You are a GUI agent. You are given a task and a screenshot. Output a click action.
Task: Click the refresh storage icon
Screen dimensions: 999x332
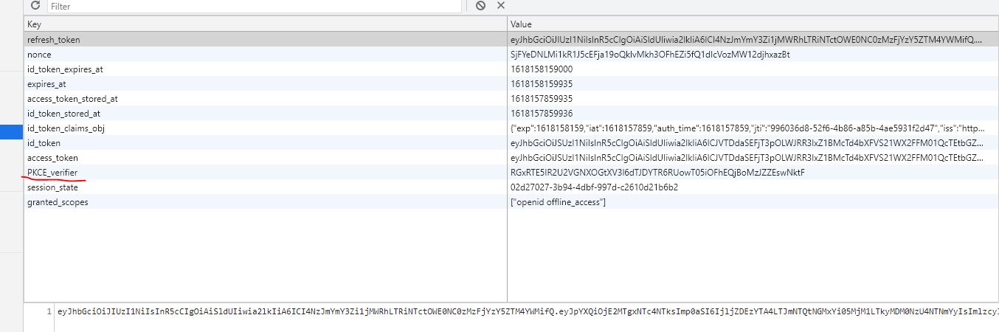[x=35, y=5]
